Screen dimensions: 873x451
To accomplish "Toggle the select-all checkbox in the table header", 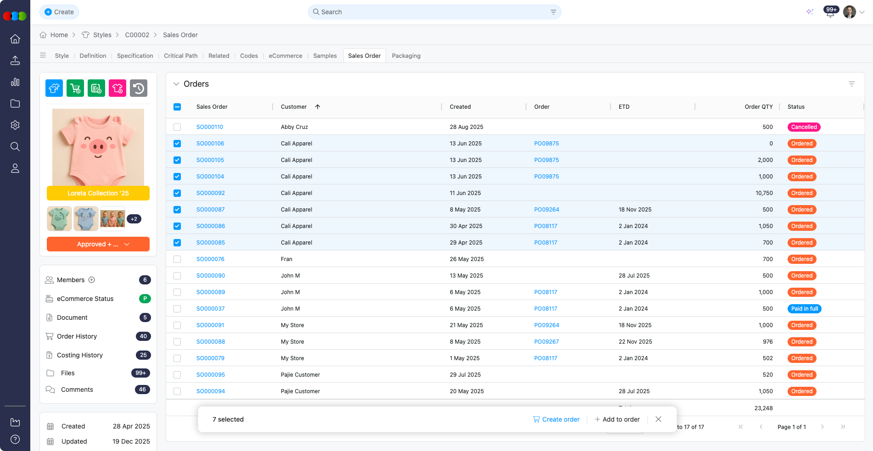I will (x=177, y=106).
